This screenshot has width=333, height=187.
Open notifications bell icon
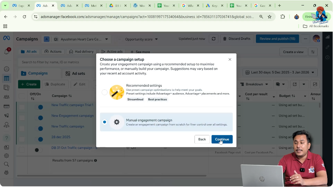6,51
